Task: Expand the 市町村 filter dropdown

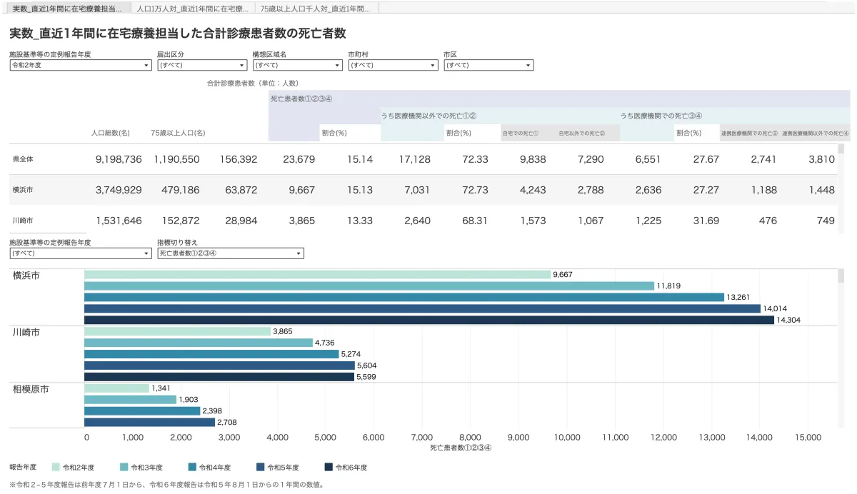Action: 393,65
